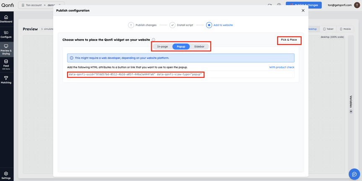The height and width of the screenshot is (181, 362).
Task: Click the Publish changes button in header
Action: [304, 5]
